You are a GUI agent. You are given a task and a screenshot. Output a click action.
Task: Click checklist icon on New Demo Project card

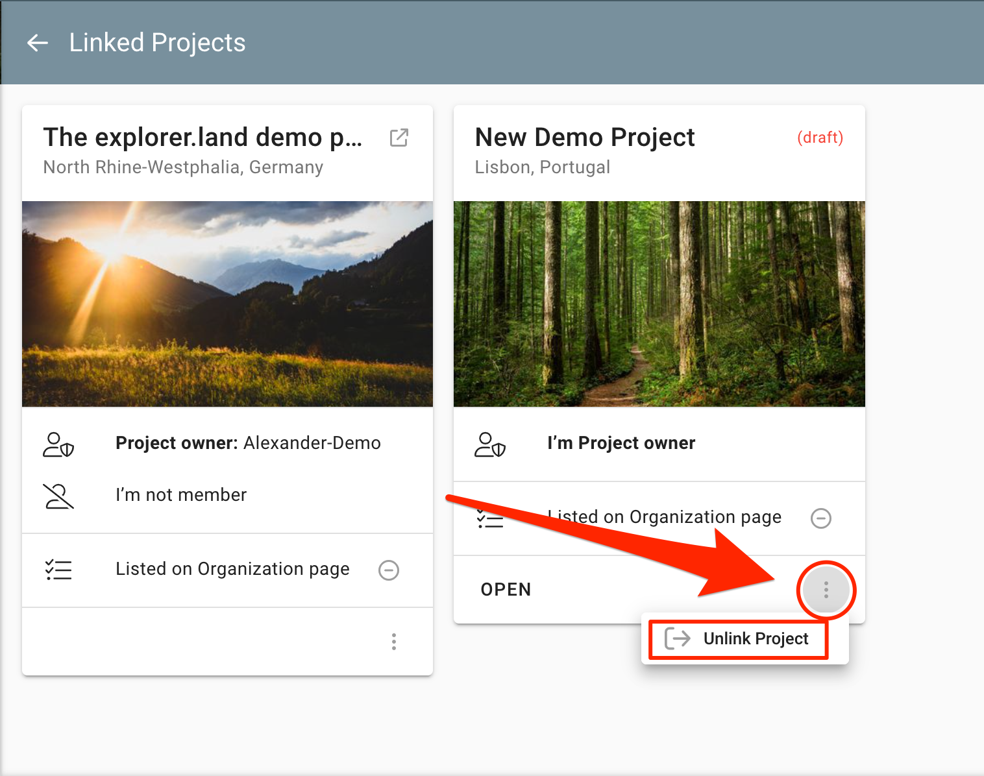[490, 518]
